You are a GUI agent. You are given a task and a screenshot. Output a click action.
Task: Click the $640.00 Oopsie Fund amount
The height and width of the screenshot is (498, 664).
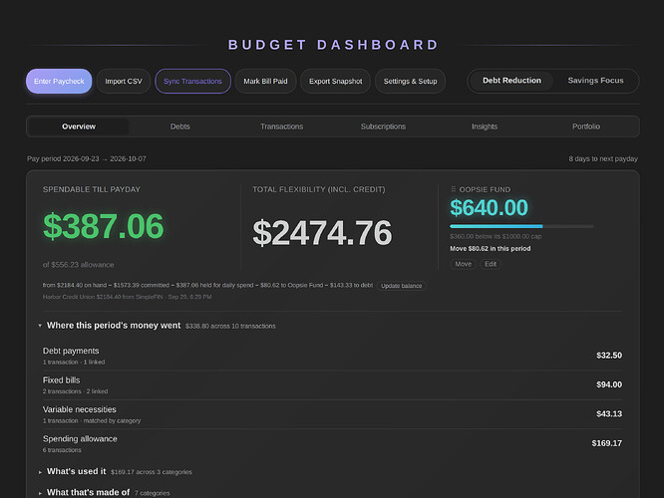[489, 208]
